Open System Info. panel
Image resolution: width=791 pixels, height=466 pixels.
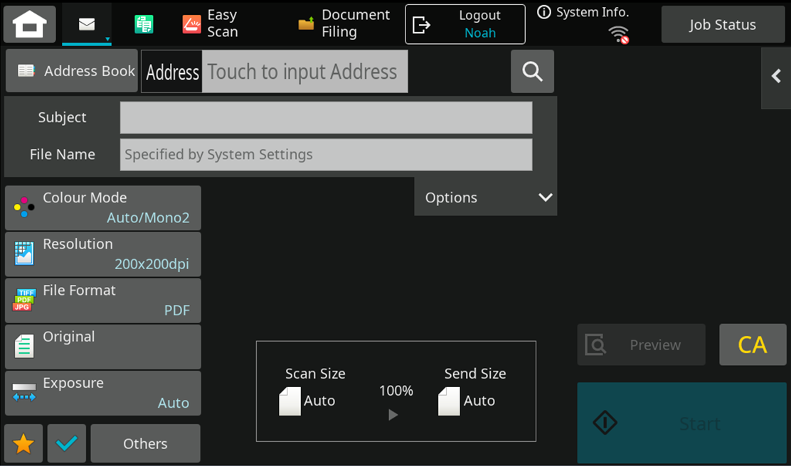tap(583, 13)
